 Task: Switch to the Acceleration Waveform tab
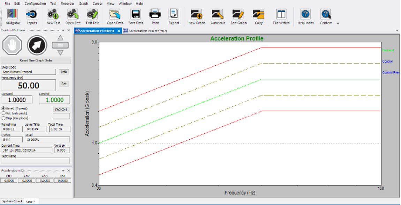tap(145, 31)
